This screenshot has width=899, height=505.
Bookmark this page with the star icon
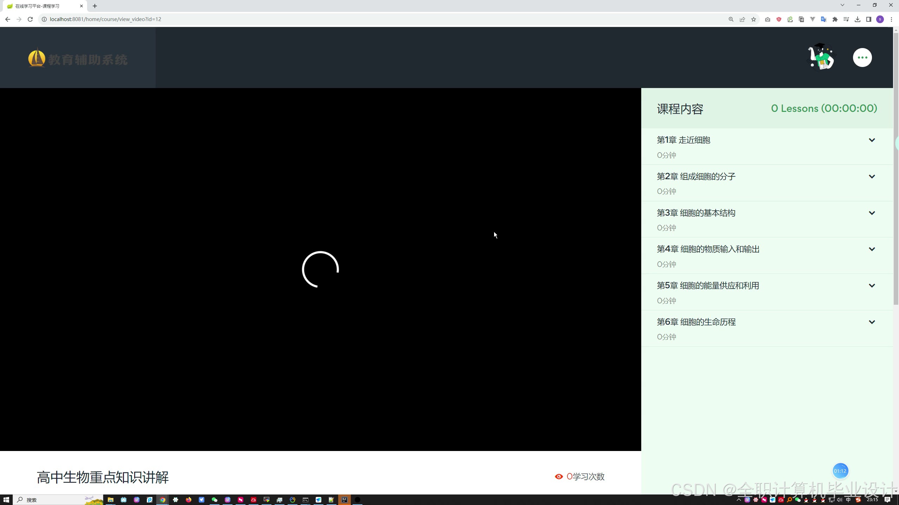[x=754, y=19]
